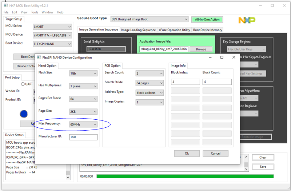Image resolution: width=291 pixels, height=191 pixels.
Task: Switch to Image Loading Sequence tab
Action: coord(138,30)
